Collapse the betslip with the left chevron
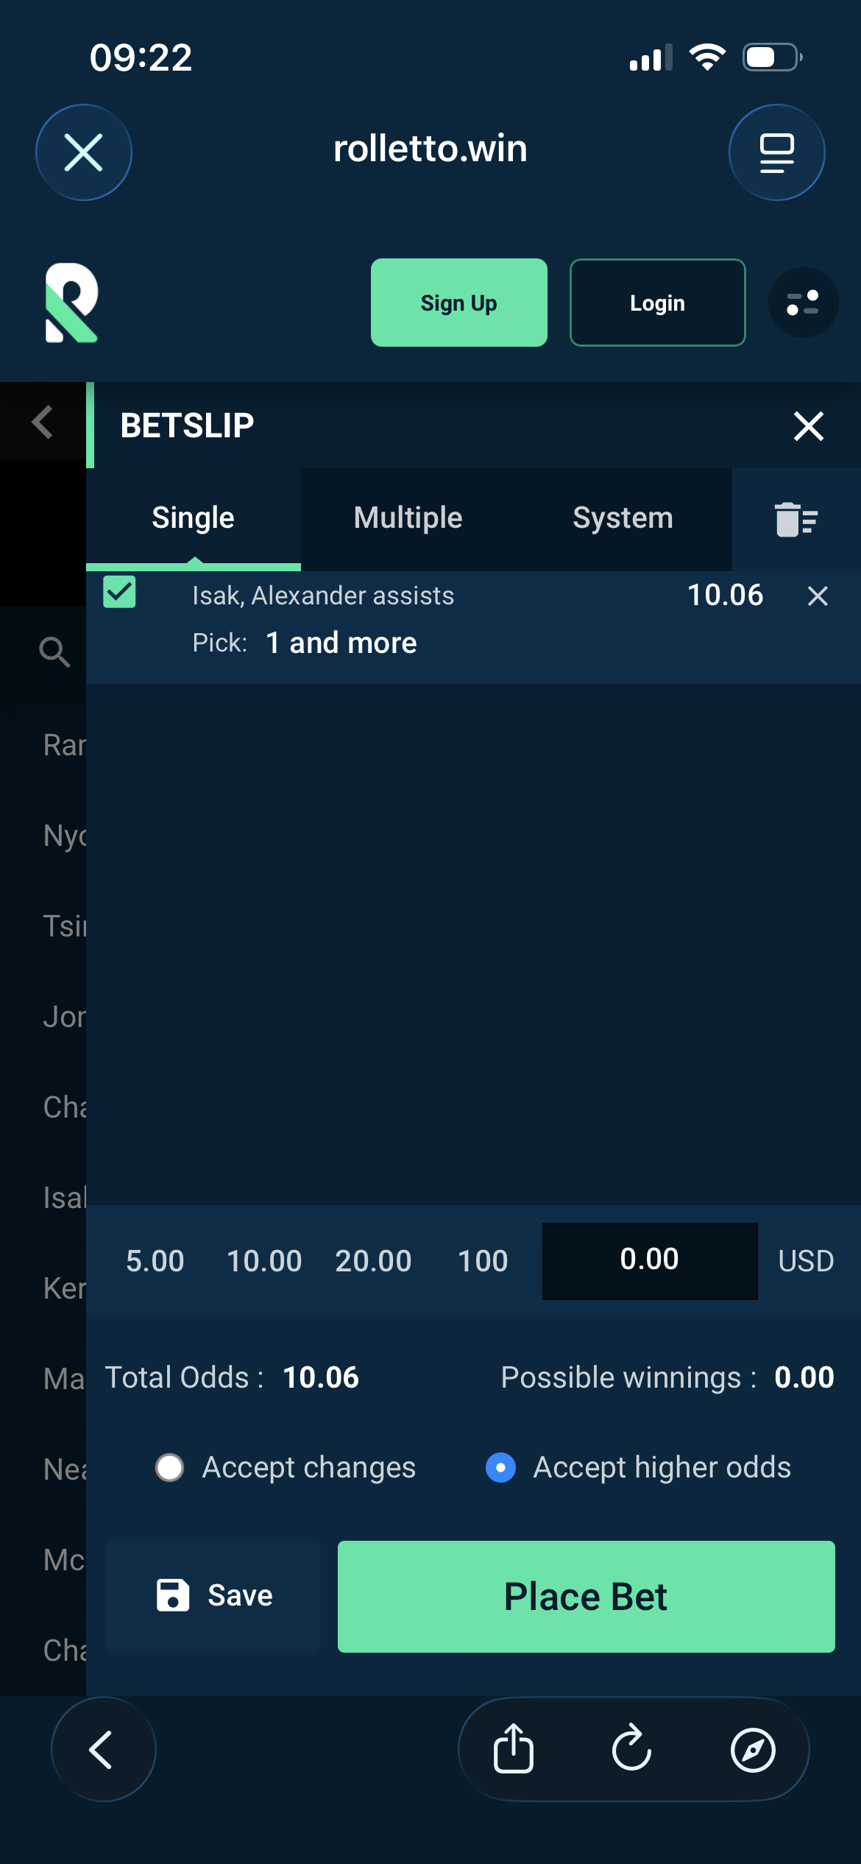Screen dimensions: 861x1864 [x=43, y=423]
